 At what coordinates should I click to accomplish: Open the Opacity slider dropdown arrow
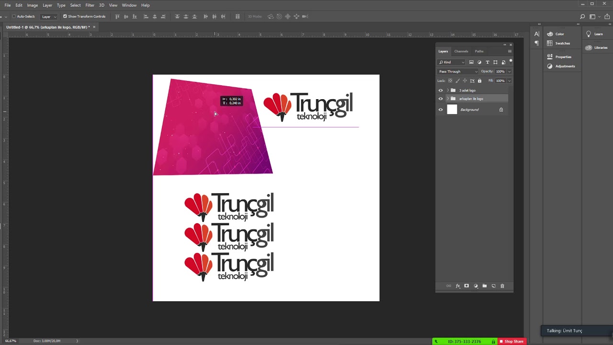click(509, 71)
